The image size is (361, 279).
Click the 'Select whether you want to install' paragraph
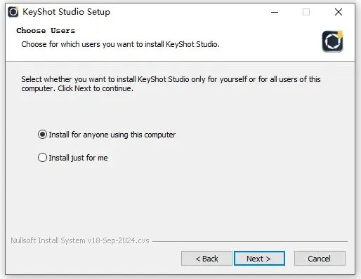[x=171, y=83]
